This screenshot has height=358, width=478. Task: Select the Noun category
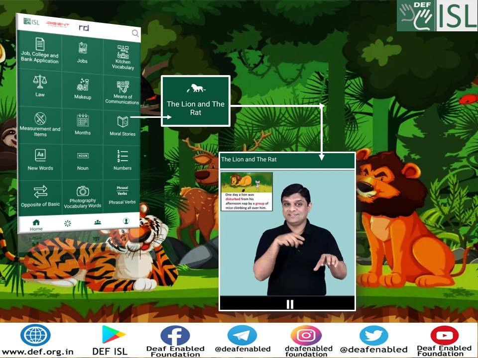(82, 160)
